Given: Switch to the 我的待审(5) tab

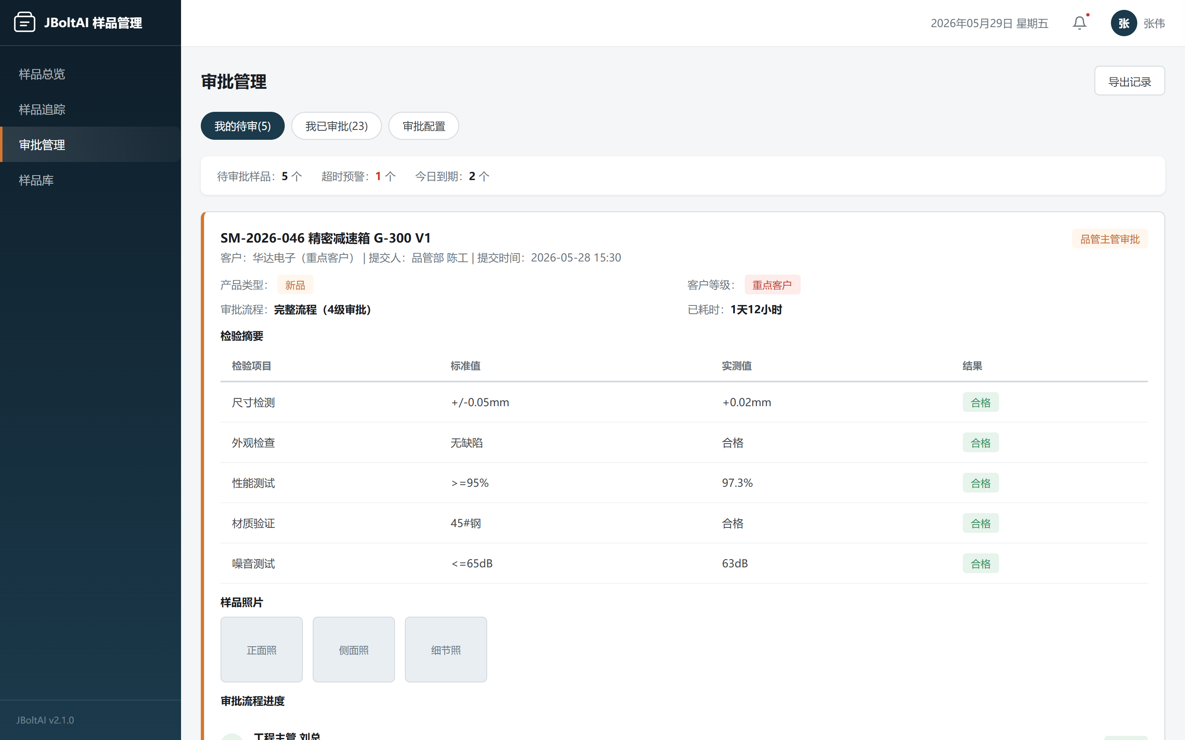Looking at the screenshot, I should click(242, 126).
